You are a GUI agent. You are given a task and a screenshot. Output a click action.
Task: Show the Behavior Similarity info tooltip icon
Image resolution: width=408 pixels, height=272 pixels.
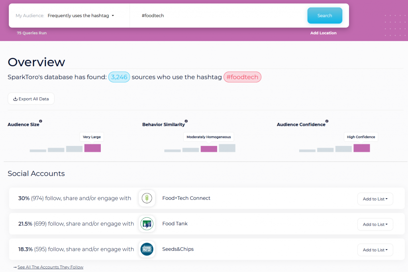point(186,121)
